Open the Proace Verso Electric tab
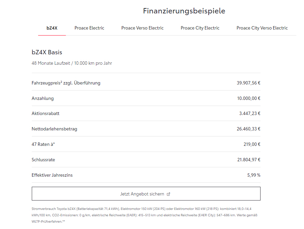 click(142, 28)
